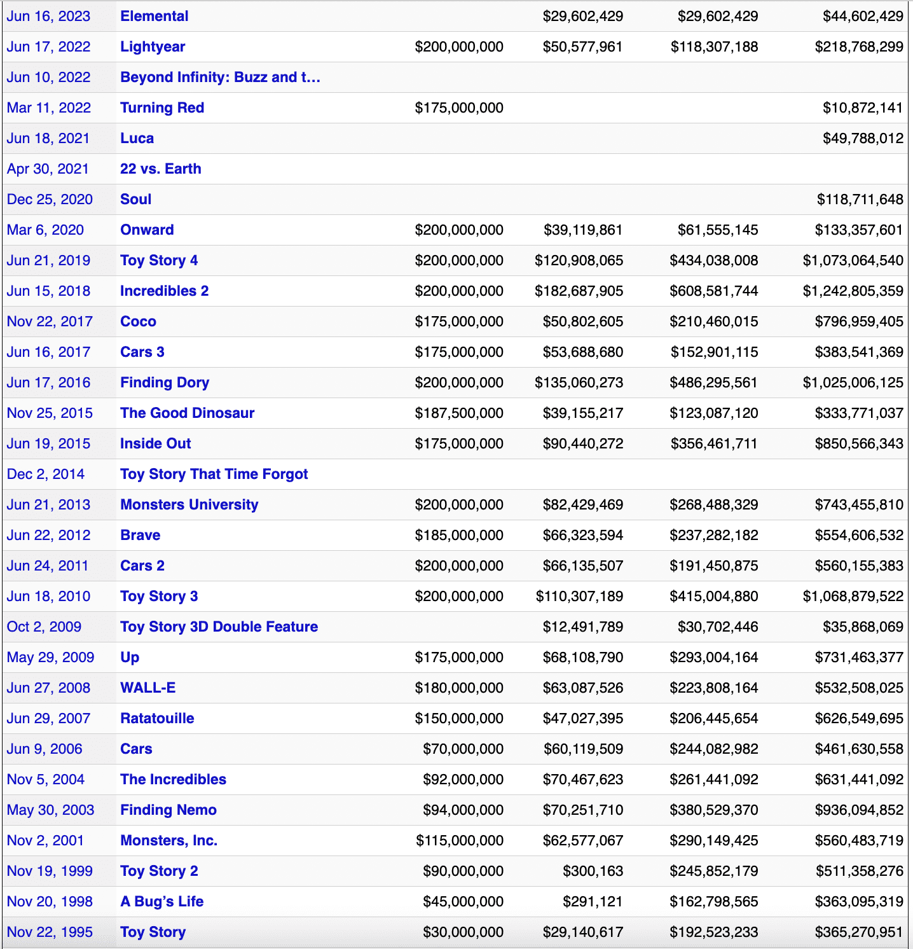Select Toy Story That Time Forgot link
This screenshot has width=913, height=949.
214,474
